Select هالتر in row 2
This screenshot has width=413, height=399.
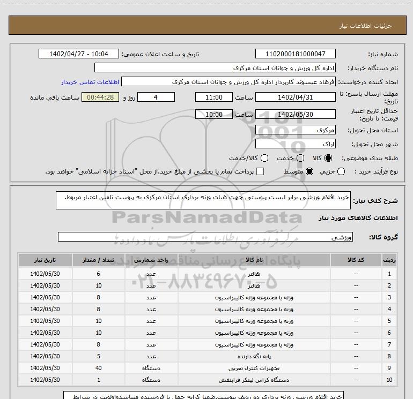coord(254,285)
